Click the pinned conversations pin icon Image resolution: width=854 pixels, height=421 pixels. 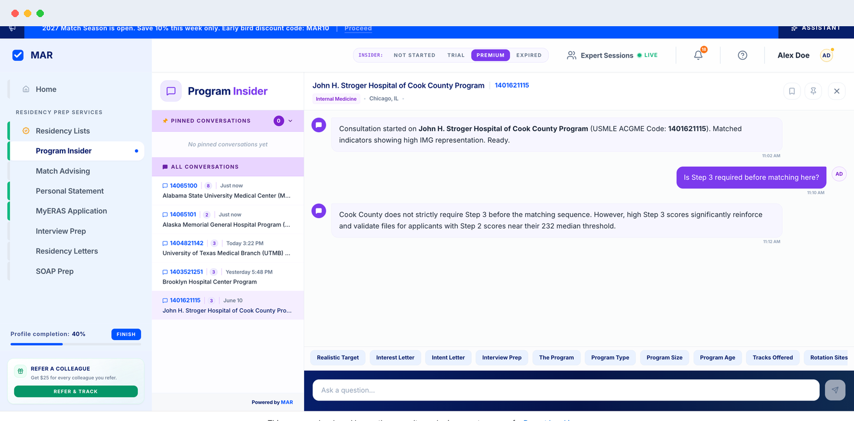tap(165, 121)
